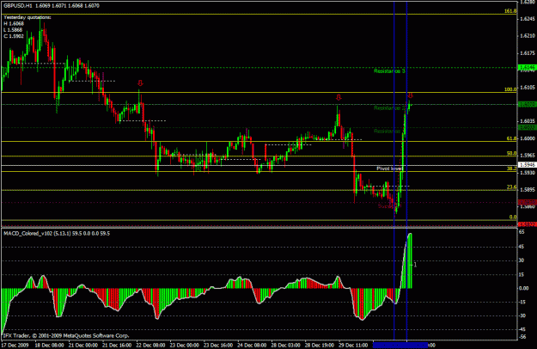Click the 1.6245 price axis label
Viewport: 537px width, 349px height.
[x=528, y=19]
